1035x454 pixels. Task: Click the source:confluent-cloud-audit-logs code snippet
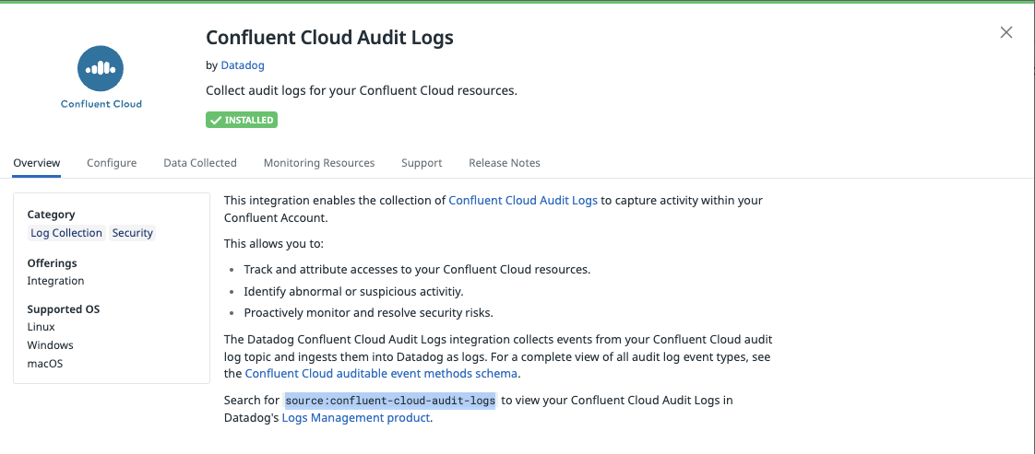point(390,401)
